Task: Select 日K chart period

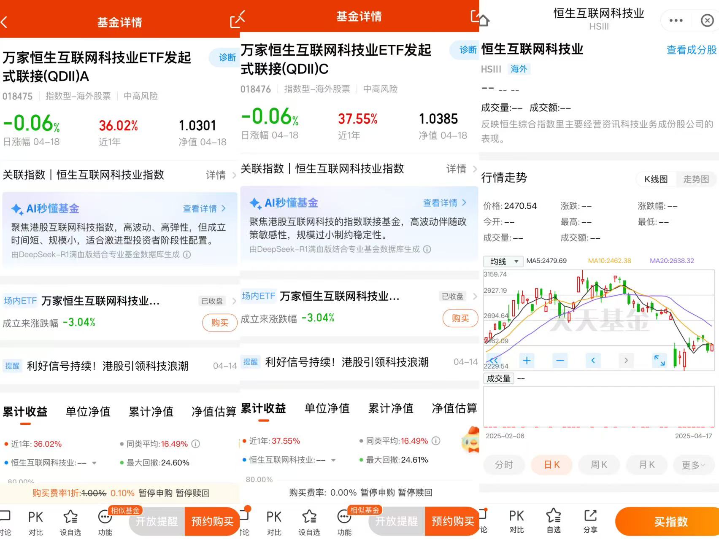Action: point(551,465)
